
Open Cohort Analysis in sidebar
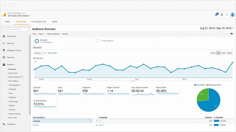[x=14, y=77]
